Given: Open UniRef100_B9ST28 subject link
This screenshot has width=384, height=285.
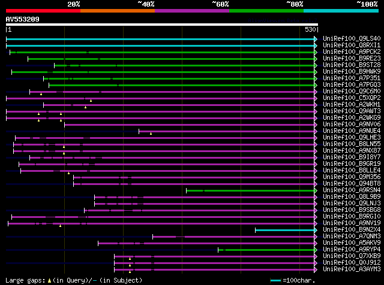Looking at the screenshot, I should (x=352, y=65).
